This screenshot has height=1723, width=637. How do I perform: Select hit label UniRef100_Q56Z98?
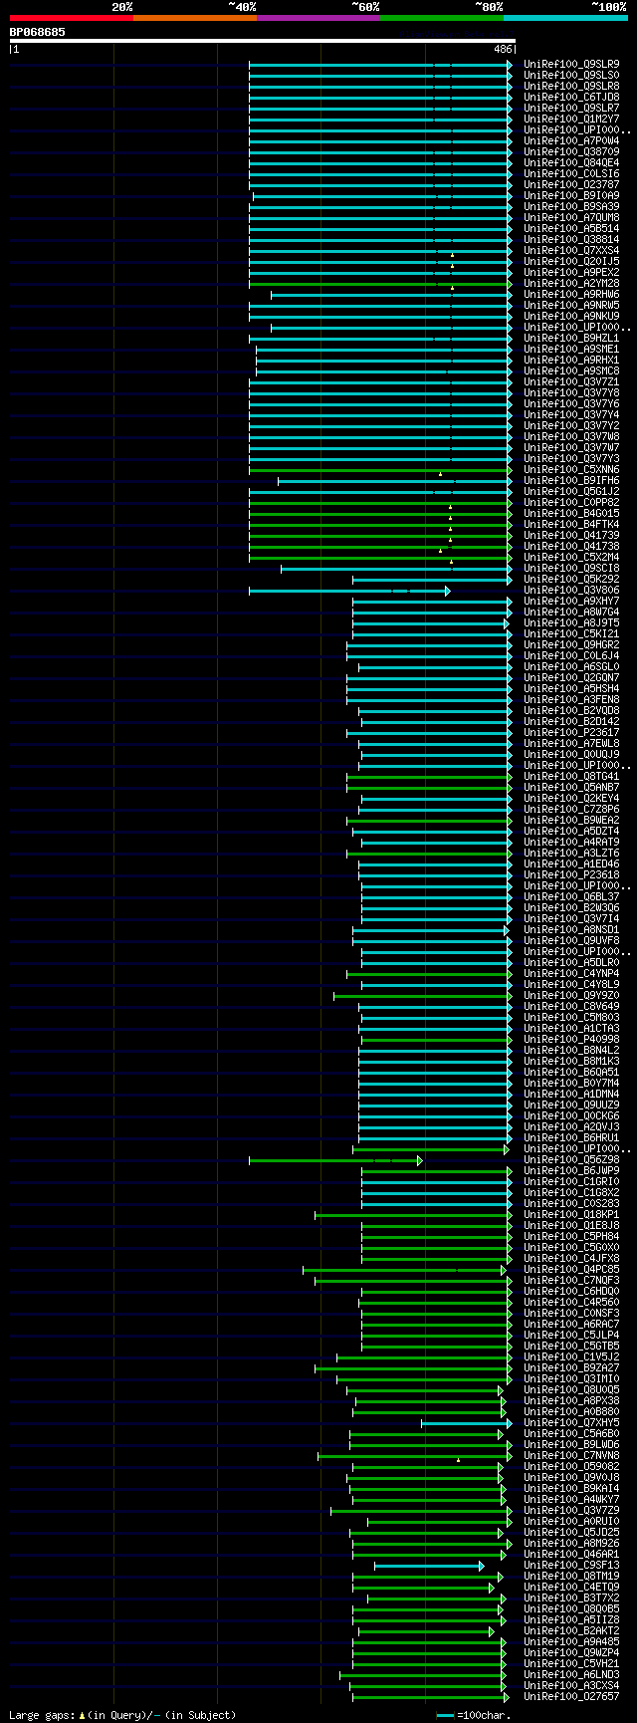(x=571, y=1160)
